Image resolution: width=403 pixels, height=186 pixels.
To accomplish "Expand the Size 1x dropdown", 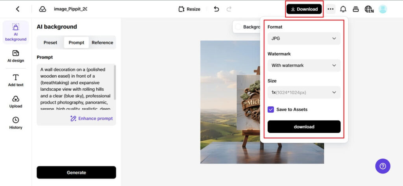I will [304, 93].
